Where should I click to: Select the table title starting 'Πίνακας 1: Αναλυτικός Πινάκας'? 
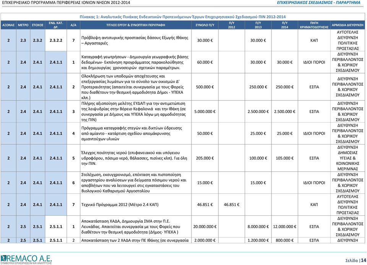click(183, 17)
